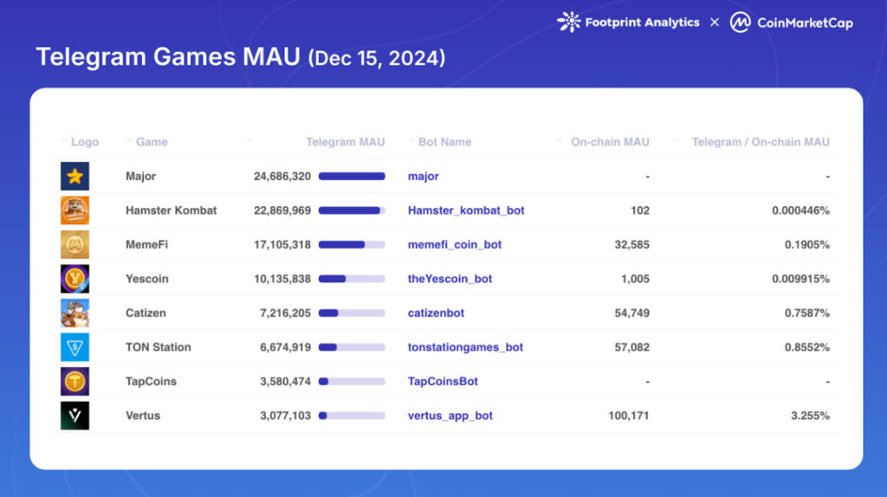The height and width of the screenshot is (497, 887).
Task: Click the Bot Name column header
Action: [444, 142]
